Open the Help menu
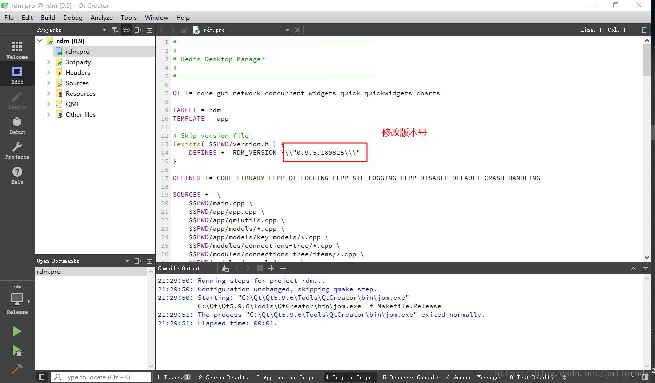 point(183,17)
